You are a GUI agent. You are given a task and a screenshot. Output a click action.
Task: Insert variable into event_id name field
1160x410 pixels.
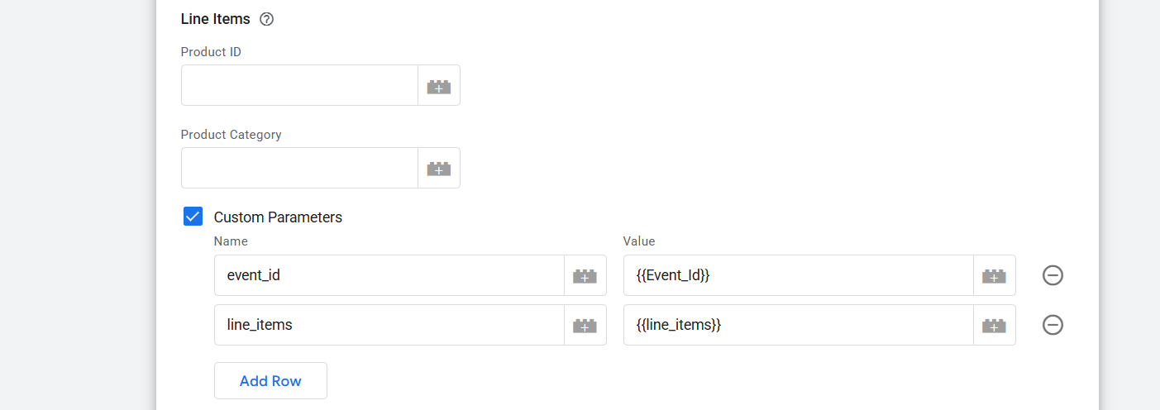[585, 276]
